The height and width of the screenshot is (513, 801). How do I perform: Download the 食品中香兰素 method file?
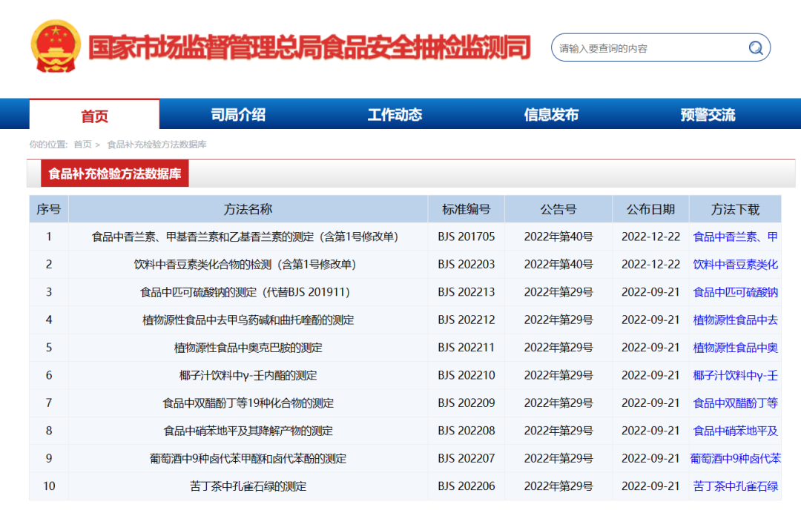(735, 237)
